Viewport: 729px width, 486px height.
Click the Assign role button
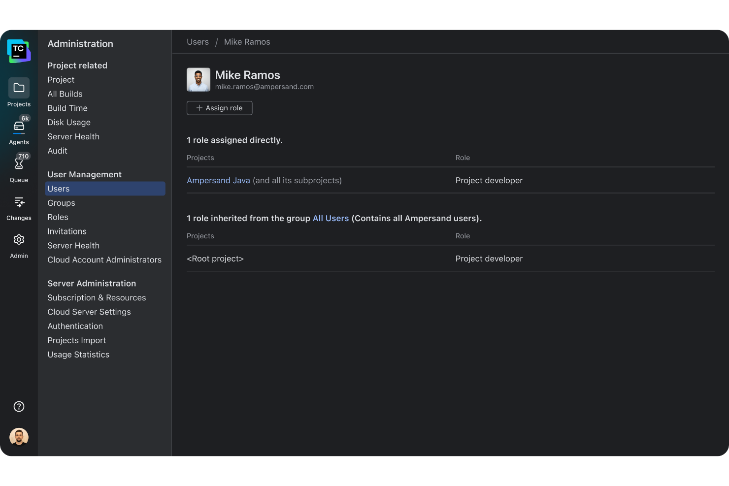coord(219,108)
